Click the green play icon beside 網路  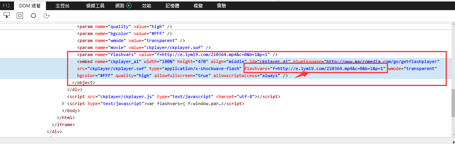coord(129,5)
